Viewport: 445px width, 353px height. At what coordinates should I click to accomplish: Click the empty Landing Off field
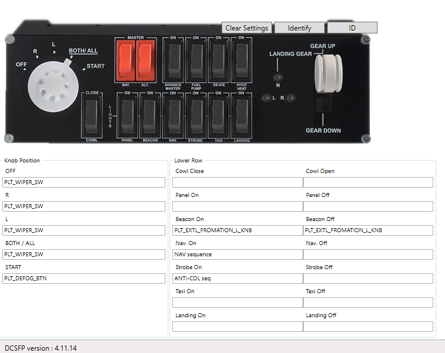(368, 327)
